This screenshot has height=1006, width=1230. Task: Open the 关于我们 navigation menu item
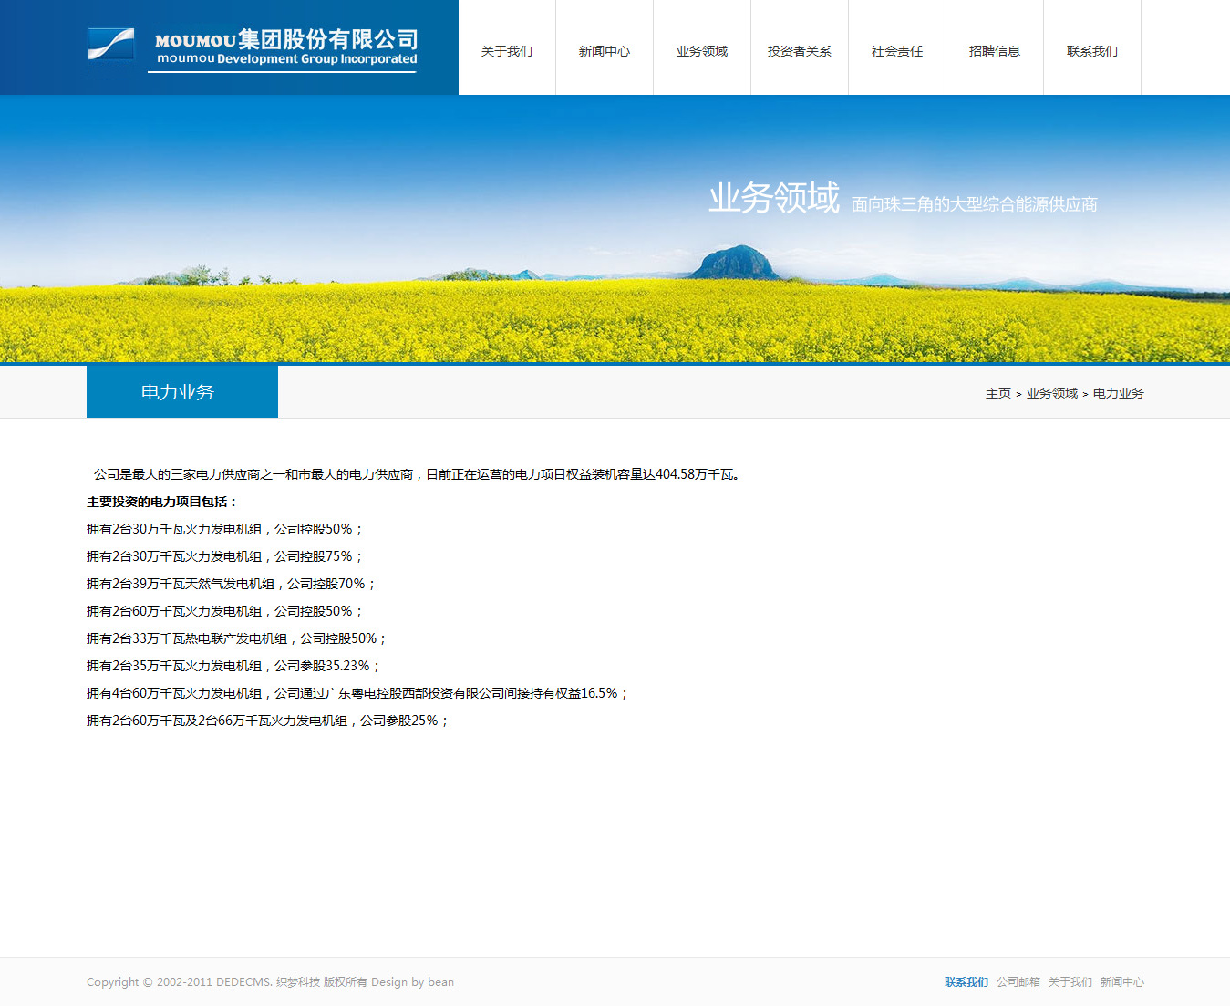click(x=507, y=51)
